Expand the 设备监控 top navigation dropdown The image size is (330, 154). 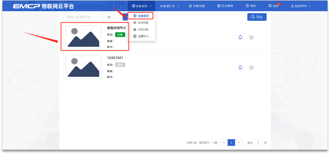tap(142, 6)
